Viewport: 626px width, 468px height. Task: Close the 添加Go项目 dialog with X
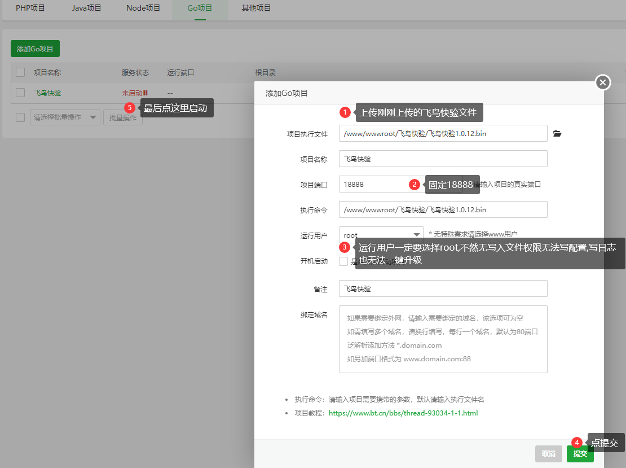(x=603, y=83)
